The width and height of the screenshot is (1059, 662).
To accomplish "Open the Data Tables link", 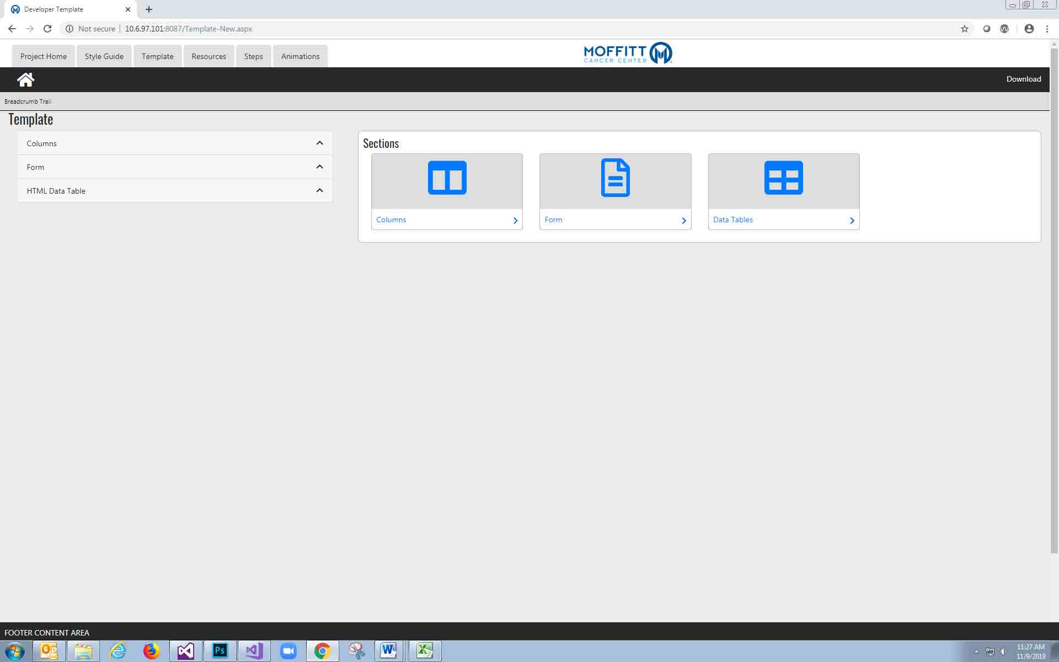I will 732,220.
